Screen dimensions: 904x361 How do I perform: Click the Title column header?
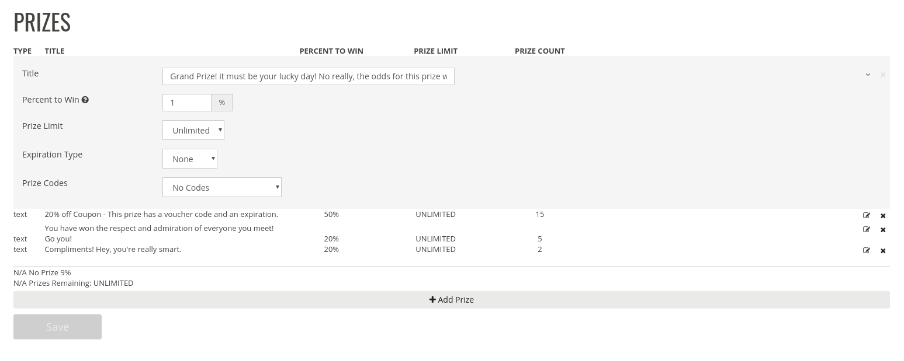pyautogui.click(x=54, y=51)
